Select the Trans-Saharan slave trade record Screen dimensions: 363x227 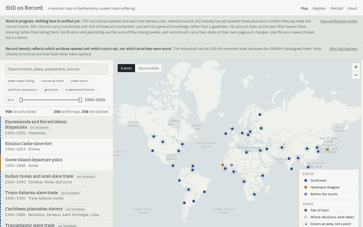[56, 196]
